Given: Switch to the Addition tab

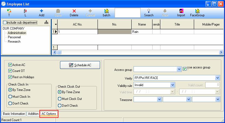Looking at the screenshot, I should point(33,114).
